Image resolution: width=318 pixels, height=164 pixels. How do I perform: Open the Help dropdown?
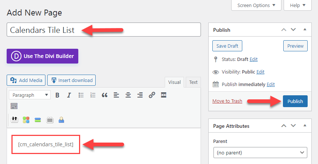coord(298,5)
